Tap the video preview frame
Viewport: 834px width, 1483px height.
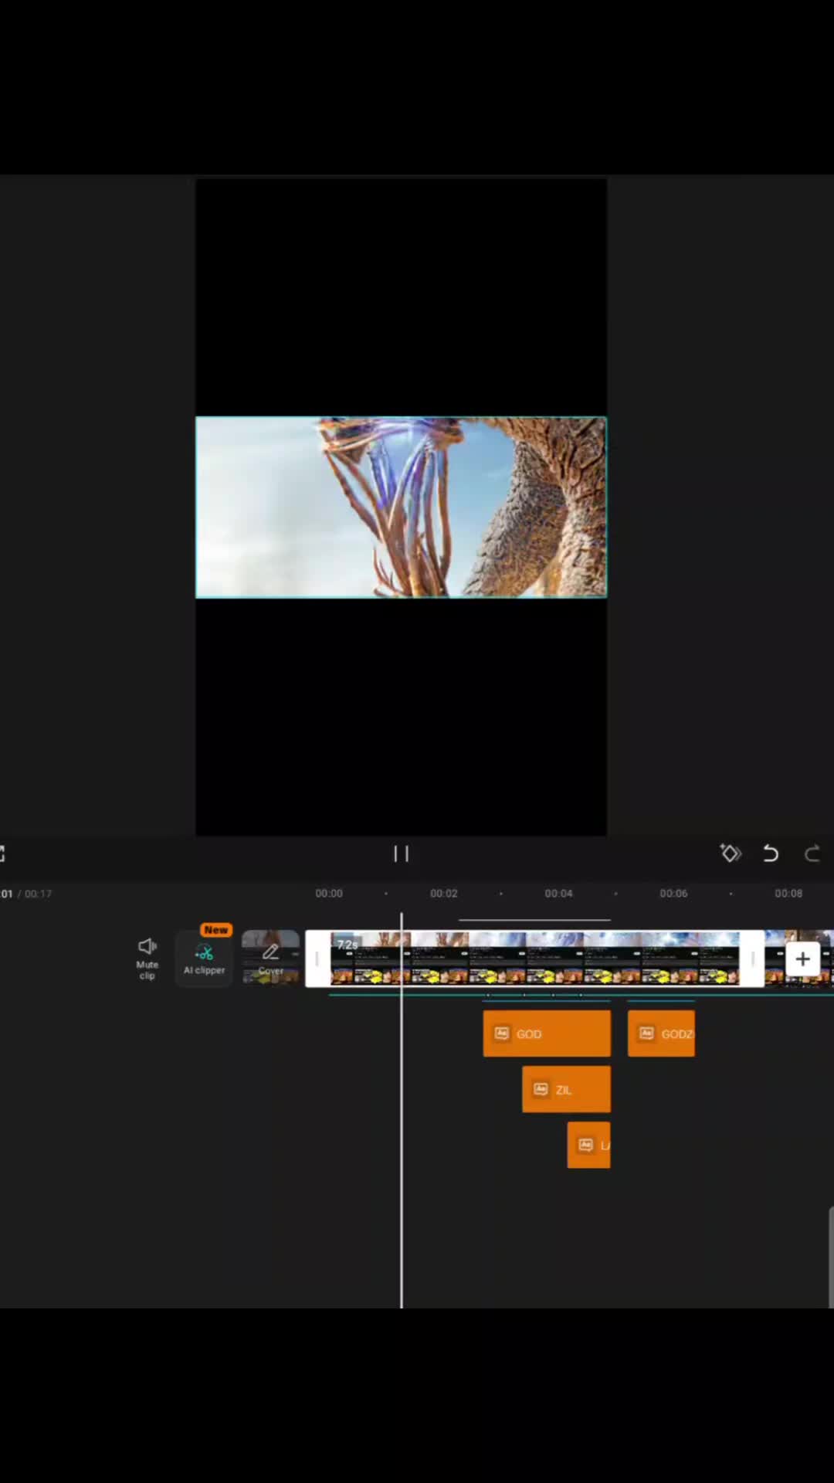pos(401,507)
